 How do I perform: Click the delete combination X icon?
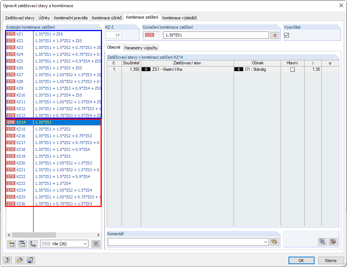click(x=96, y=244)
